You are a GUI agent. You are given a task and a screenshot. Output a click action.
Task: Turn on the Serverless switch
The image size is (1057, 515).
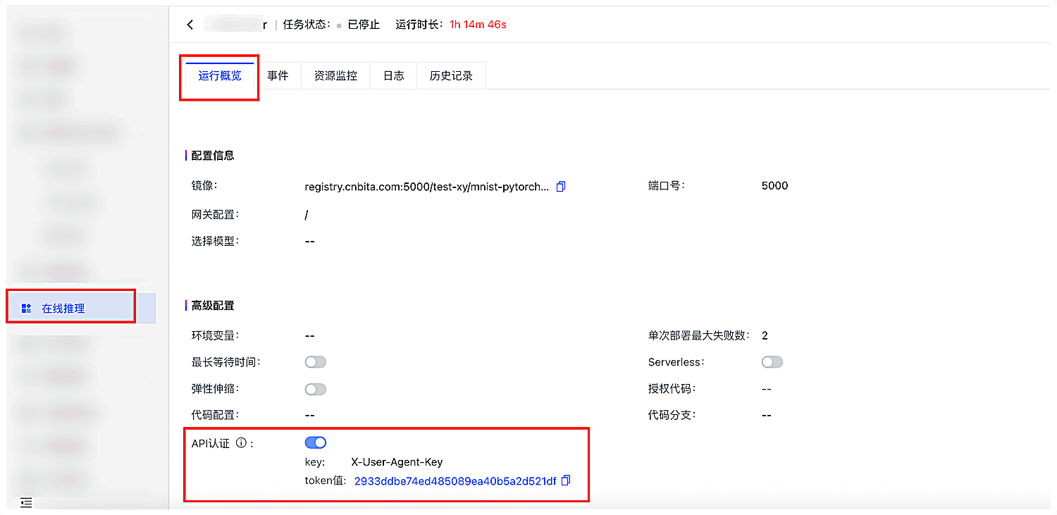click(772, 362)
